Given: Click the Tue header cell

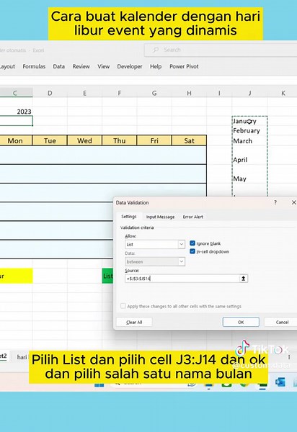Looking at the screenshot, I should click(50, 141).
